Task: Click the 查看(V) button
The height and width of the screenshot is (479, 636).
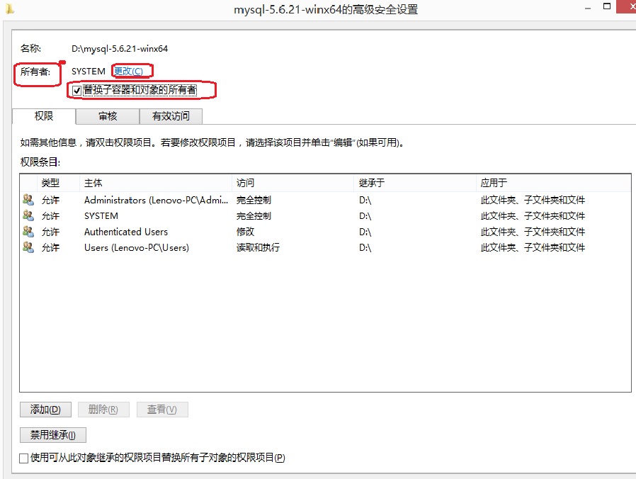Action: (x=162, y=410)
